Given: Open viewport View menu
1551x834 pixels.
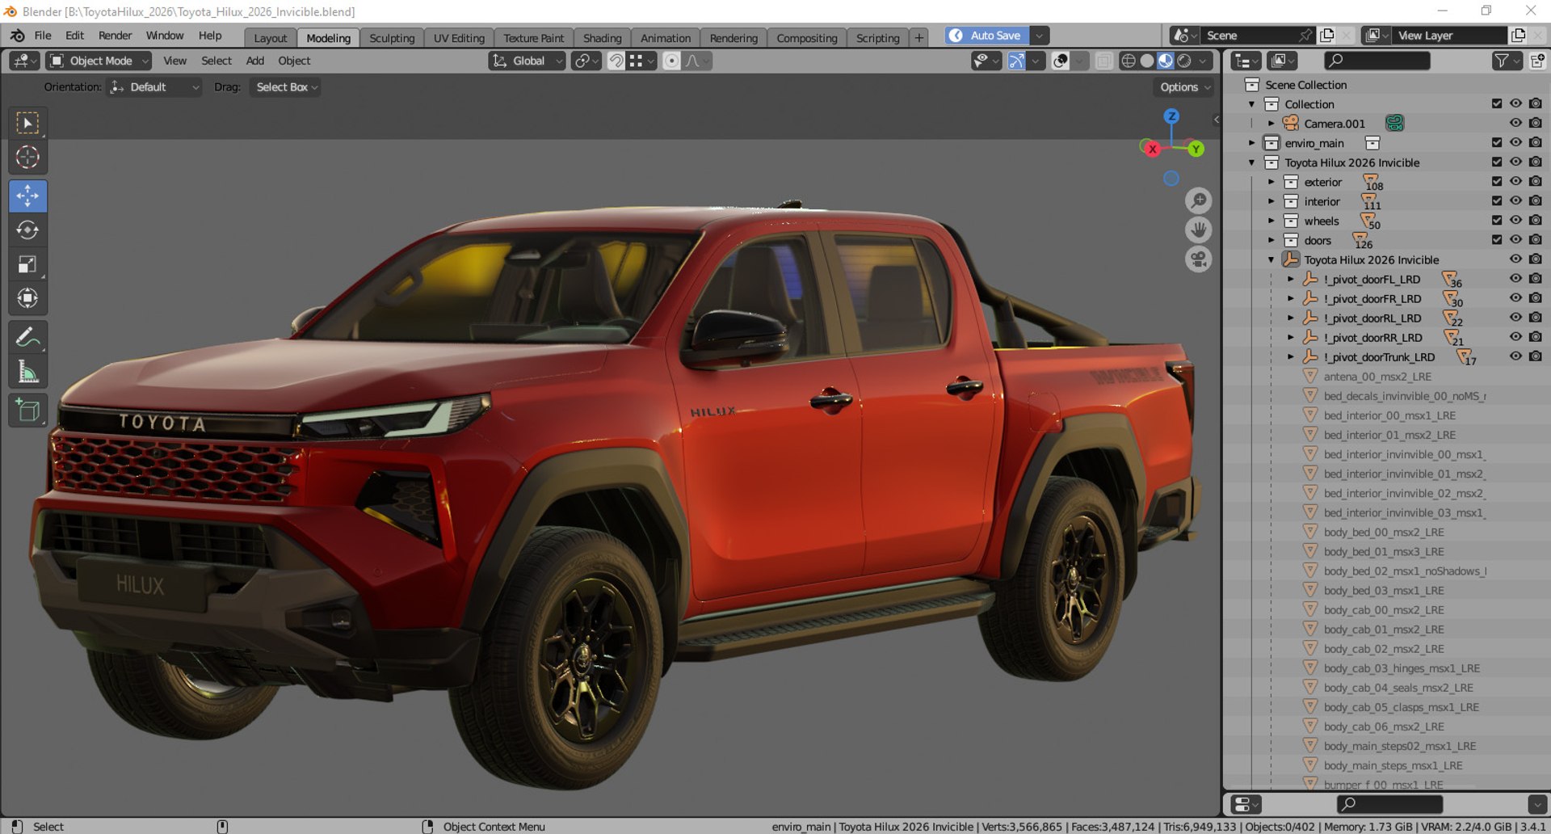Looking at the screenshot, I should tap(174, 61).
